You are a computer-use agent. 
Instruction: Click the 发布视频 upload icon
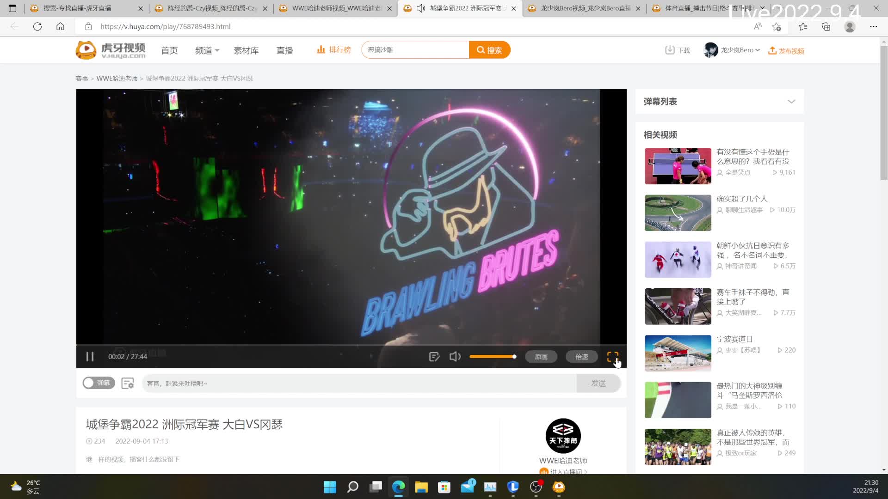[x=772, y=50]
